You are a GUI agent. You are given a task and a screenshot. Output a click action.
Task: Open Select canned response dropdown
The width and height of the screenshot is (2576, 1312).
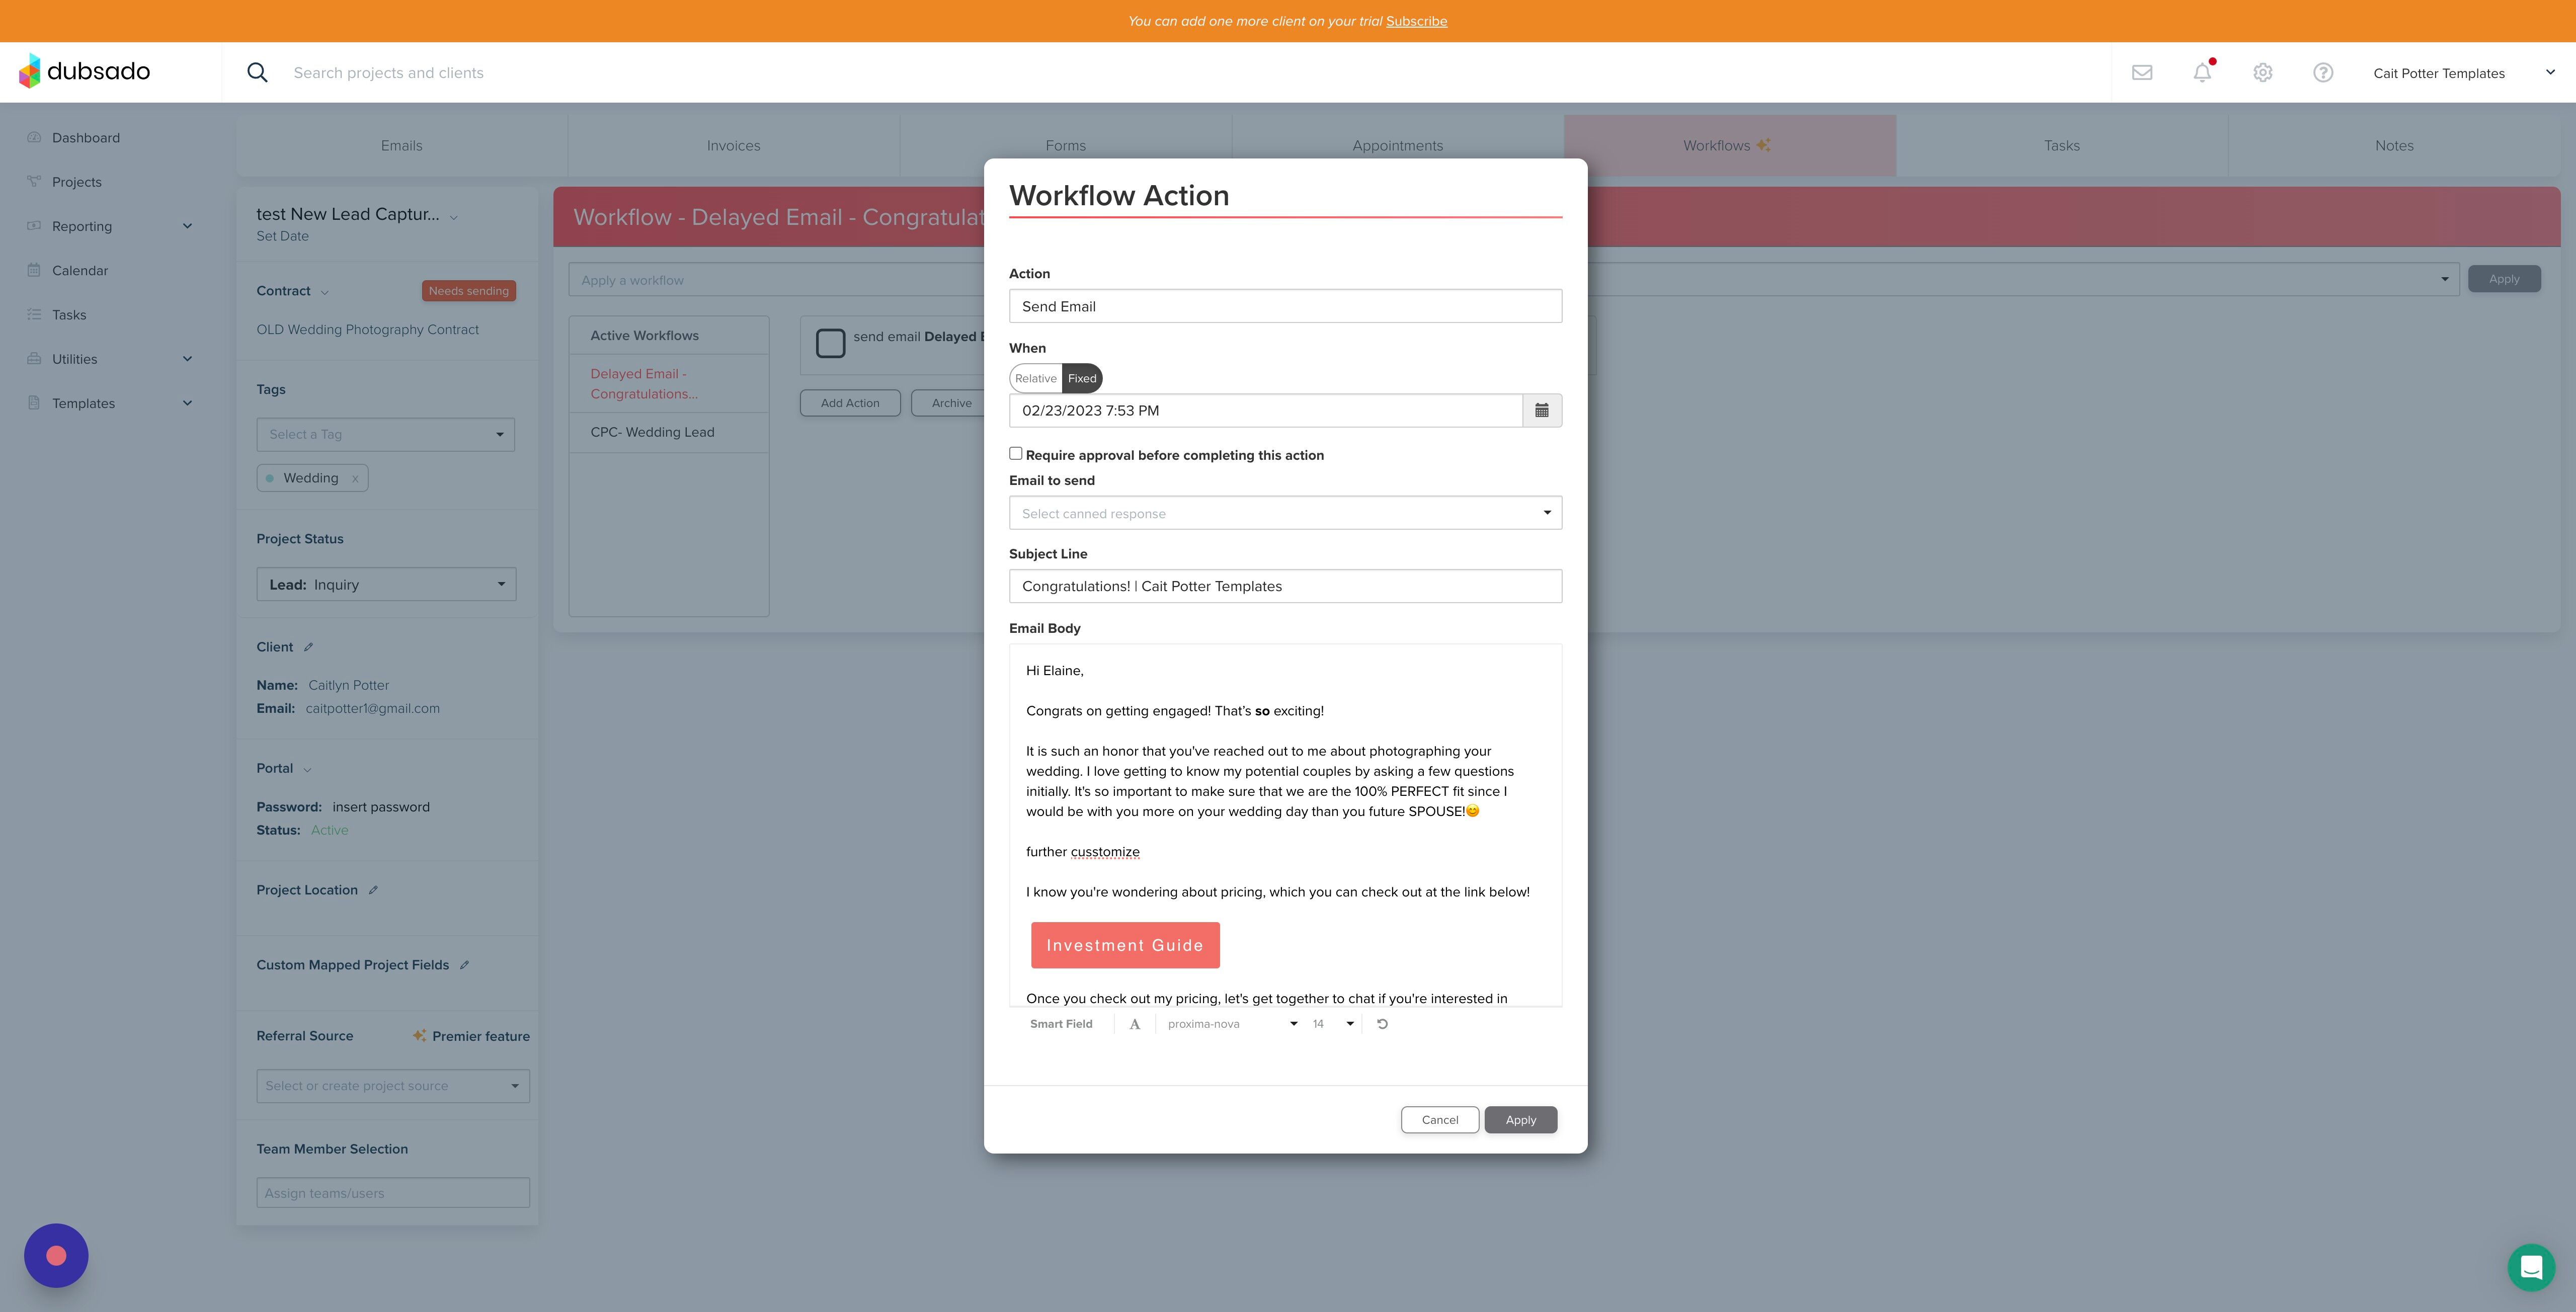(1285, 513)
